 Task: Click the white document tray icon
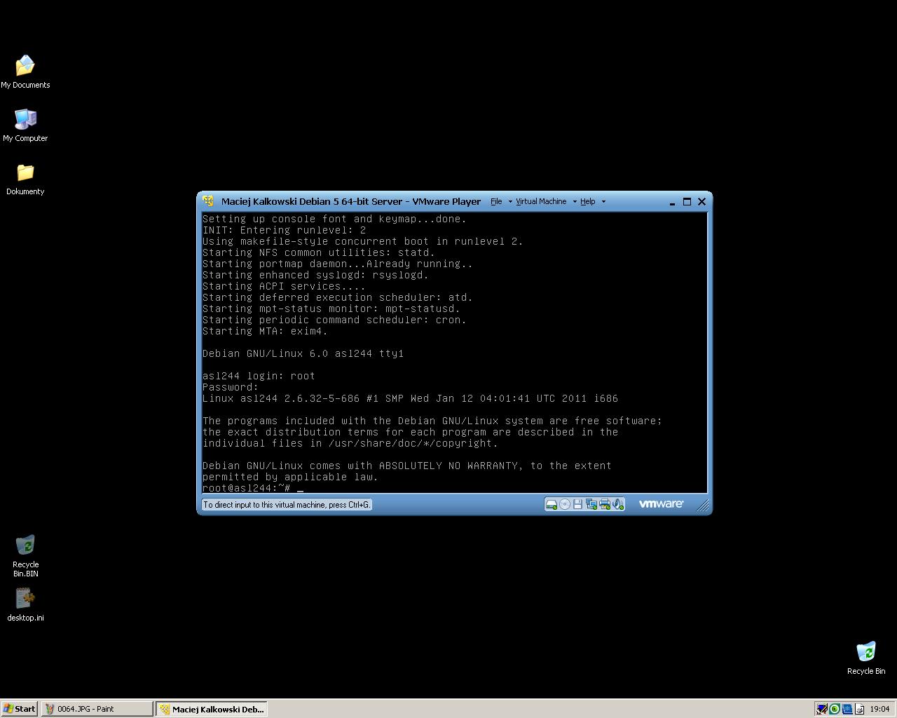[x=859, y=709]
